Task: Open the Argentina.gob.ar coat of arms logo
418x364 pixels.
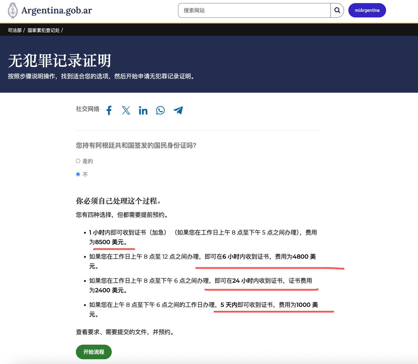Action: coord(12,10)
